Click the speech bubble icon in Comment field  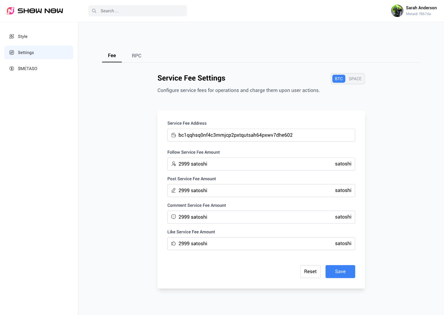pos(174,217)
